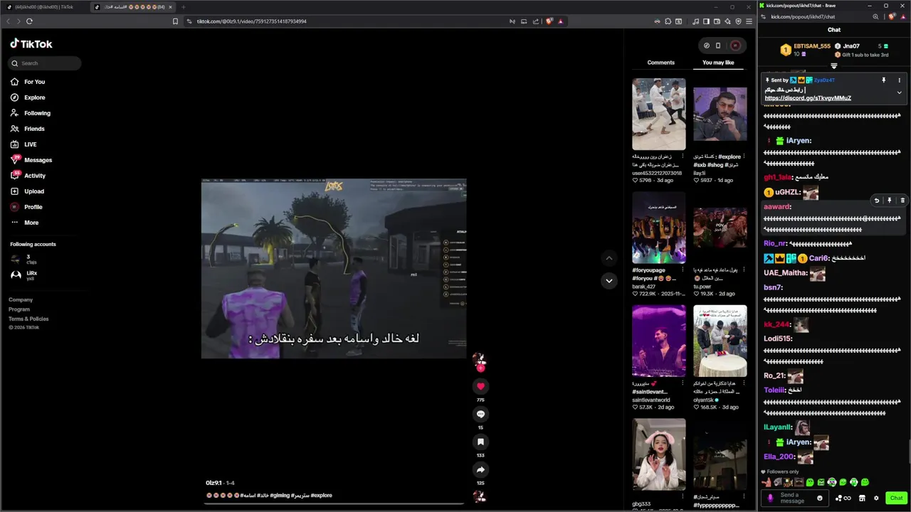
Task: Collapse pinned message with chevron
Action: point(899,92)
